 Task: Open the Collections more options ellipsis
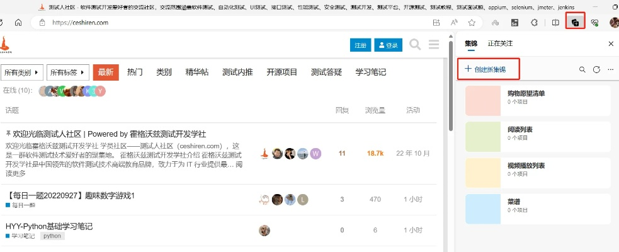(x=611, y=69)
